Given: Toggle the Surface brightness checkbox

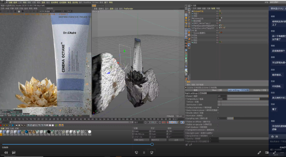Looking at the screenshot, I should point(218,108).
